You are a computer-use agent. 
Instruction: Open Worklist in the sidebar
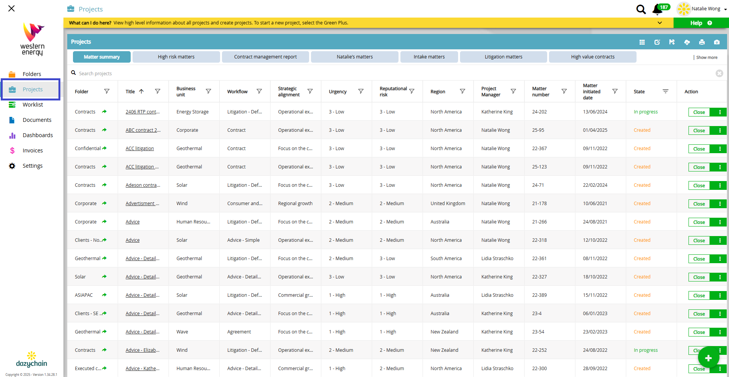click(x=32, y=105)
